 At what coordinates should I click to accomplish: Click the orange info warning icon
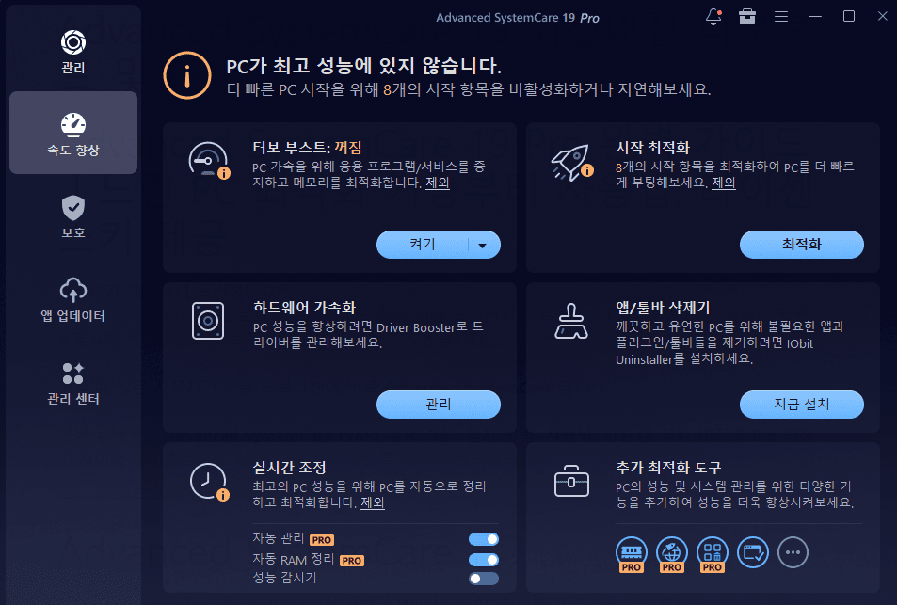tap(187, 75)
